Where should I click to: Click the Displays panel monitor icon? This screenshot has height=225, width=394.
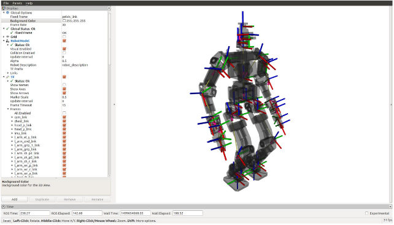click(x=4, y=9)
